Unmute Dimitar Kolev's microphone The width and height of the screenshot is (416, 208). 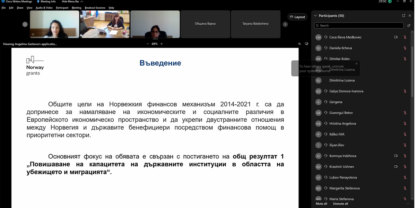click(x=405, y=59)
